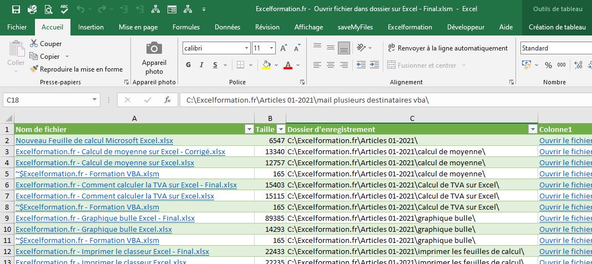Open the Alignement dialog launcher

tap(511, 82)
